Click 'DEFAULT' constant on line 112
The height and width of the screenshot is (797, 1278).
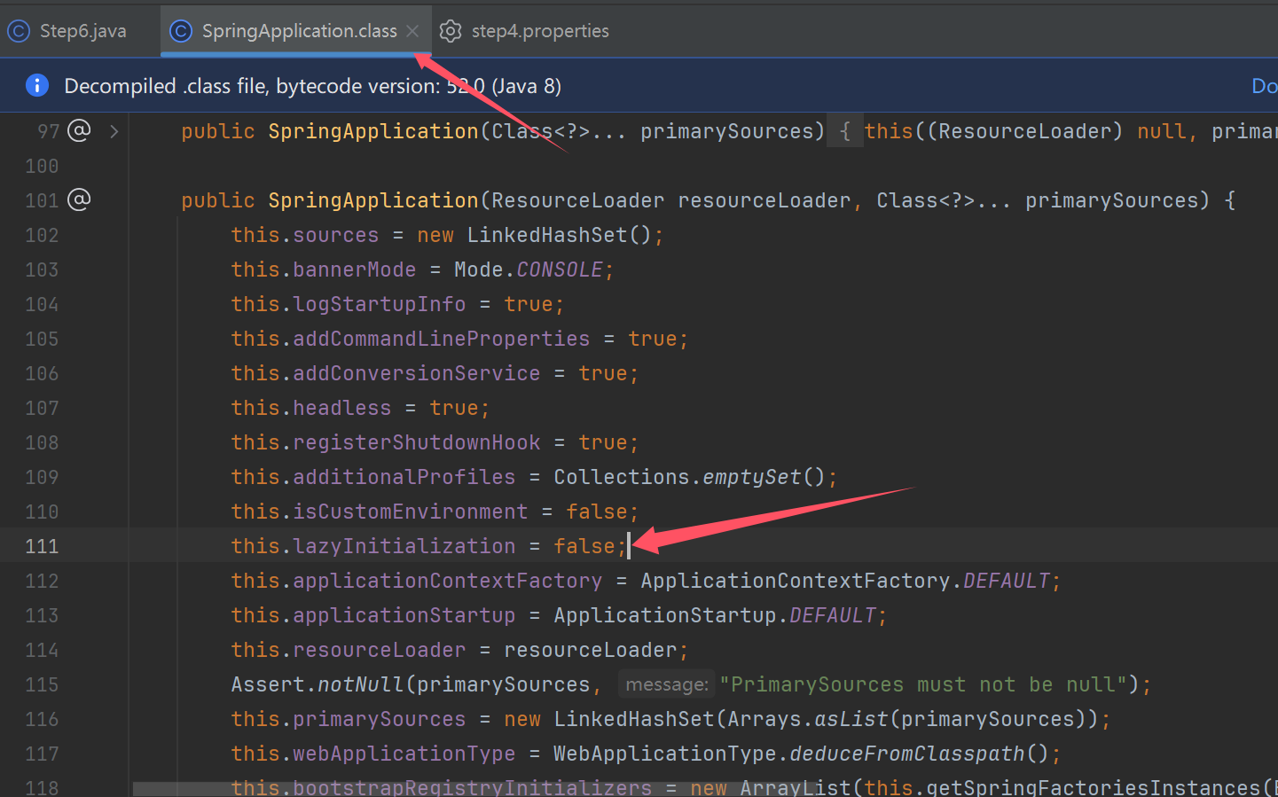(x=1007, y=581)
